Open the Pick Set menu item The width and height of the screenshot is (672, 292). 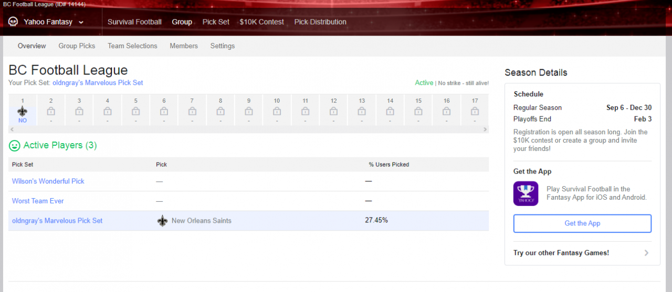click(216, 22)
